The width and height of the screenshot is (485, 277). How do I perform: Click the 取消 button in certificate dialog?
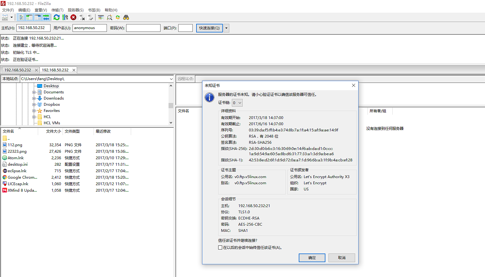pyautogui.click(x=342, y=258)
